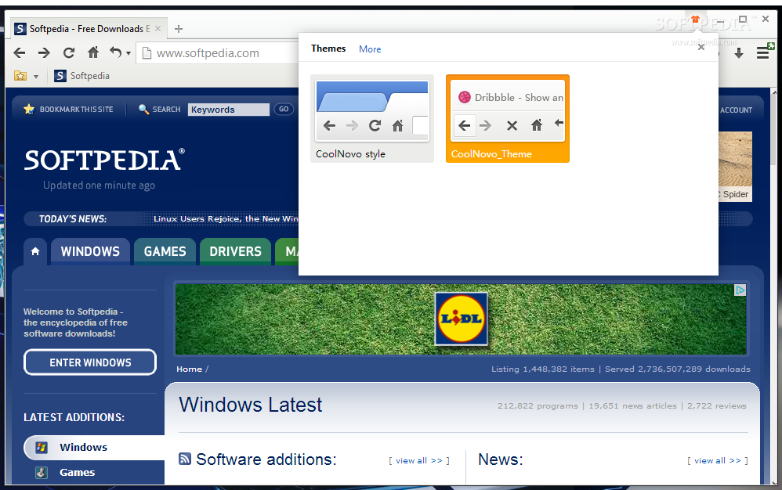Switch to the DRIVERS category tab

tap(235, 251)
